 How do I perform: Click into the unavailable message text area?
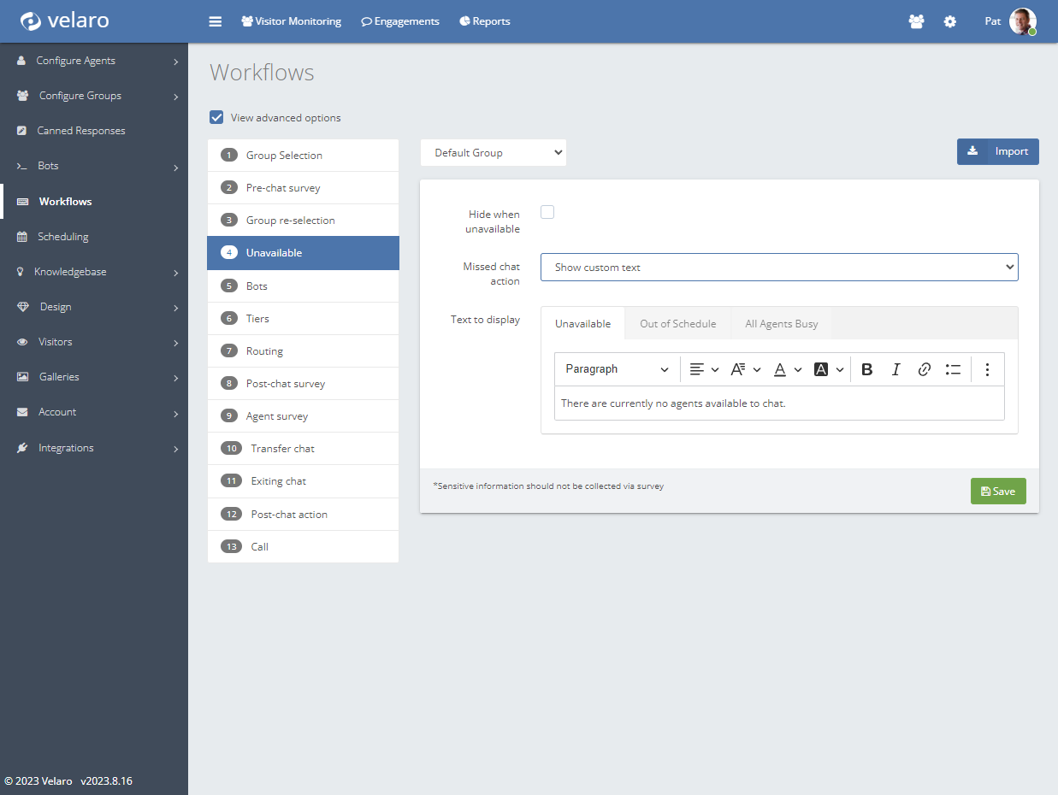tap(778, 403)
